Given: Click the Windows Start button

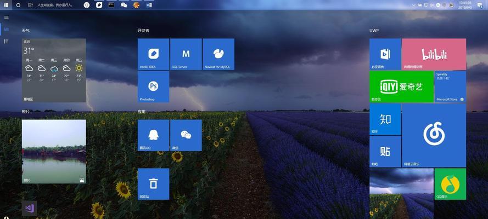Looking at the screenshot, I should (x=5, y=5).
